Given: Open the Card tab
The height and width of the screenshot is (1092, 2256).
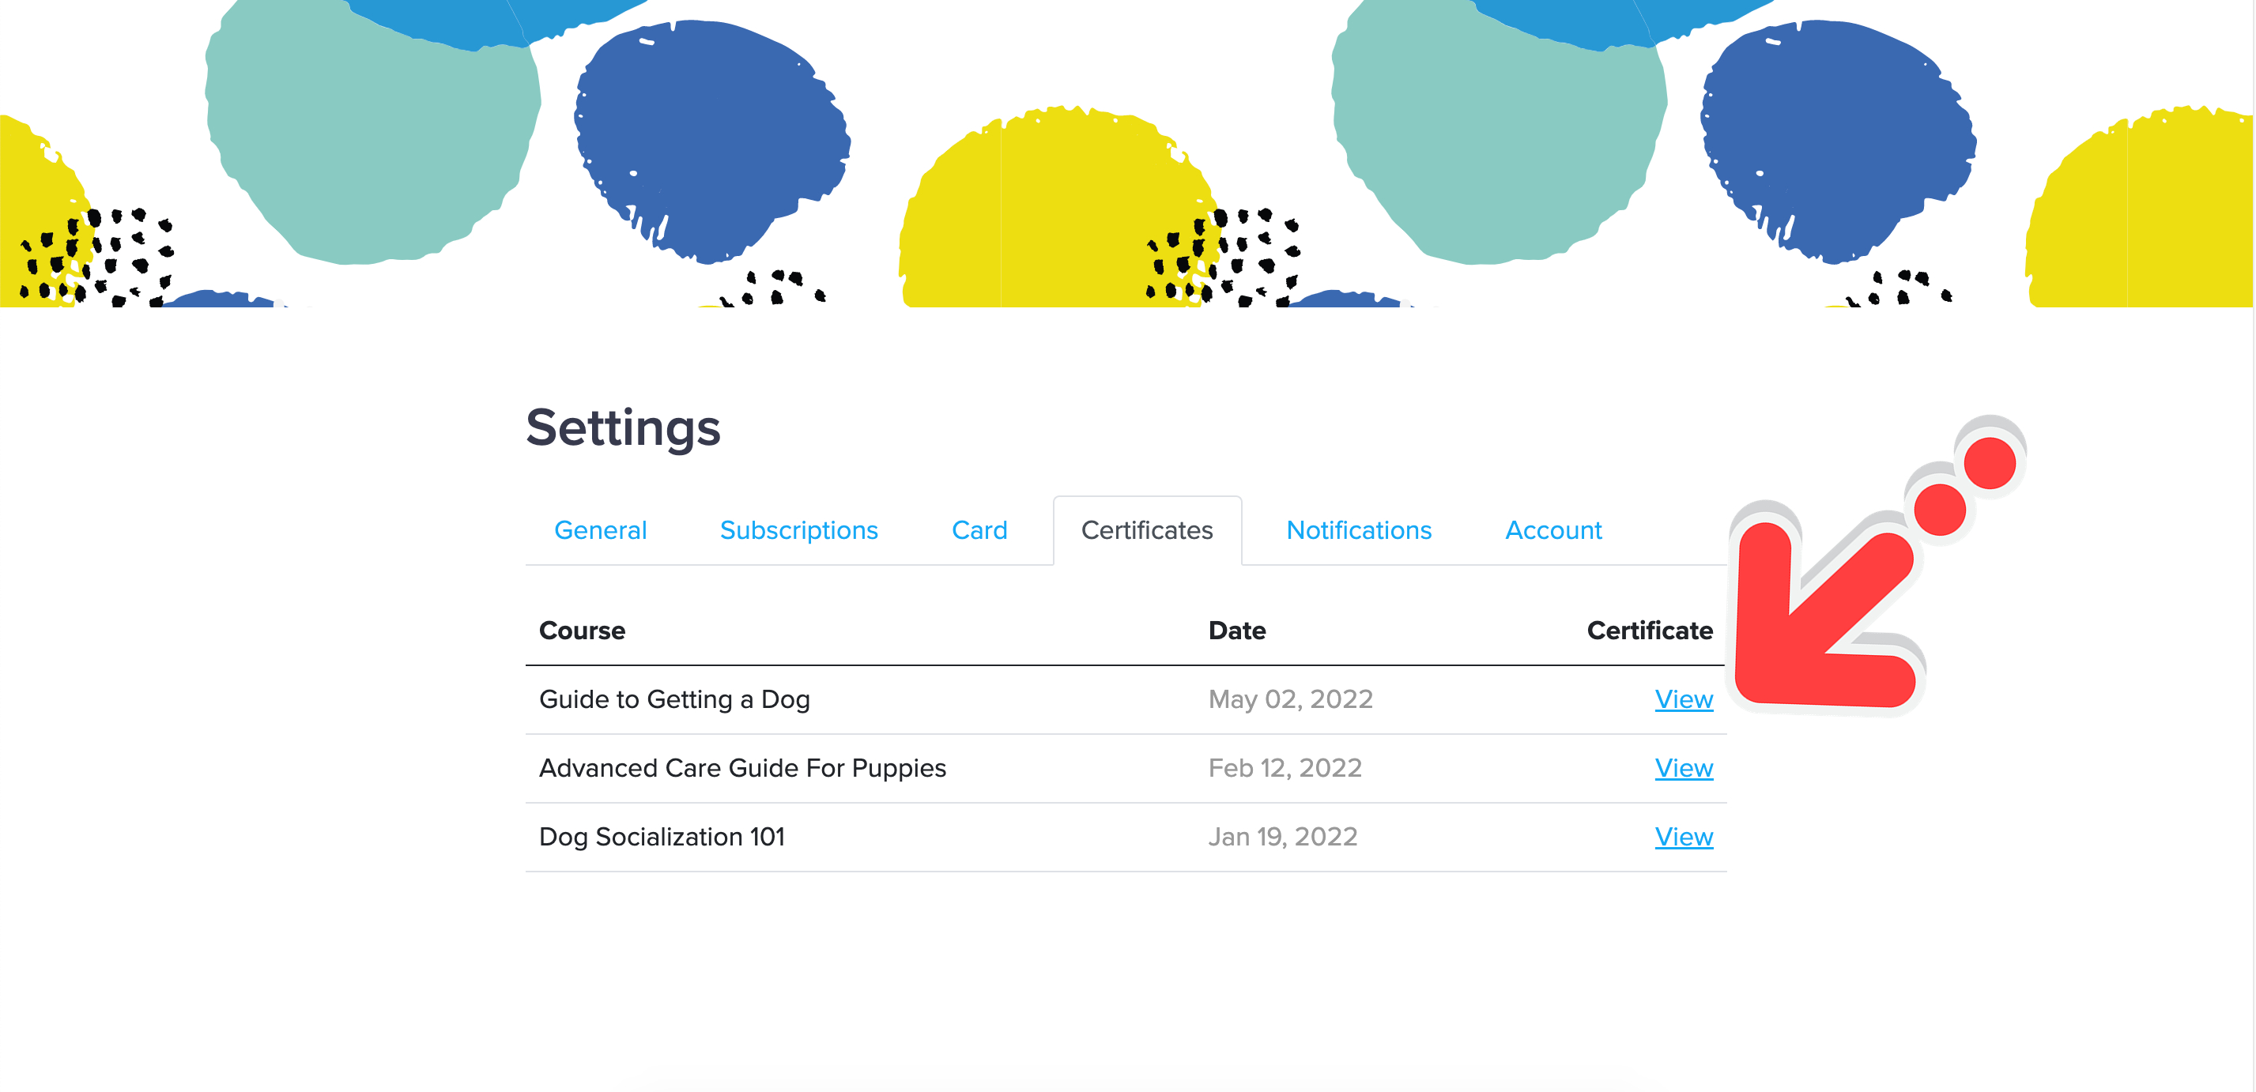Looking at the screenshot, I should point(979,529).
